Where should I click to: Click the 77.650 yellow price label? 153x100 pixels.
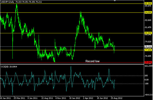(x=148, y=50)
